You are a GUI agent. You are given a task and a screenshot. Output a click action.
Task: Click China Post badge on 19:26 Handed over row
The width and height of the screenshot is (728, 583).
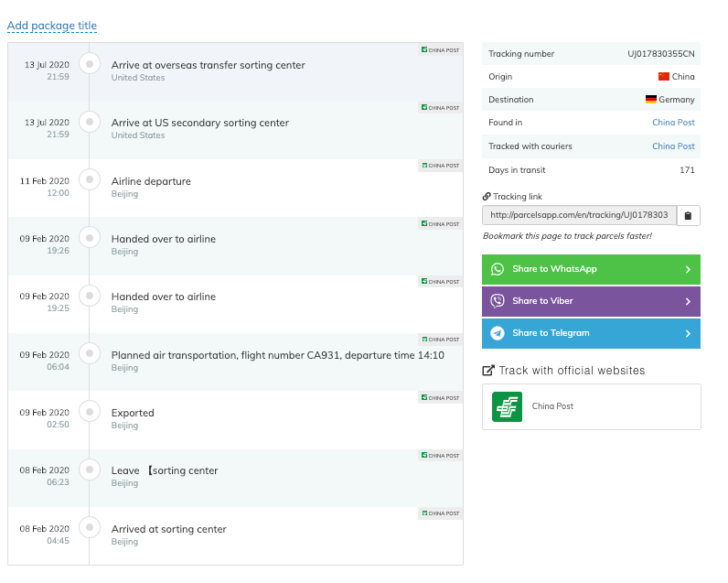440,224
